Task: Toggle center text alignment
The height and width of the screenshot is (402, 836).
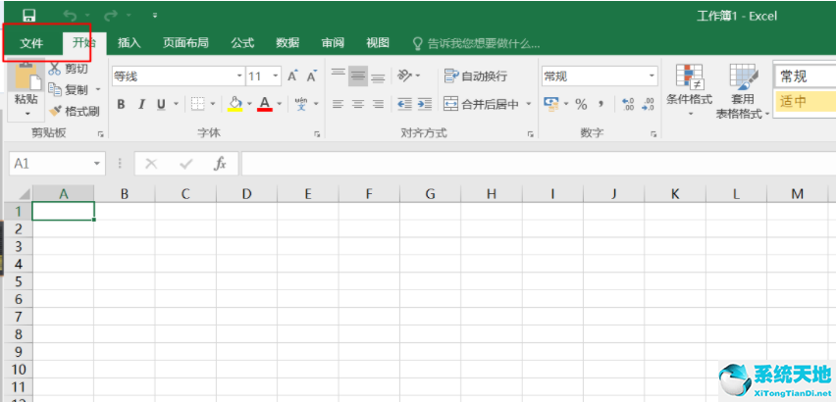Action: pyautogui.click(x=358, y=104)
